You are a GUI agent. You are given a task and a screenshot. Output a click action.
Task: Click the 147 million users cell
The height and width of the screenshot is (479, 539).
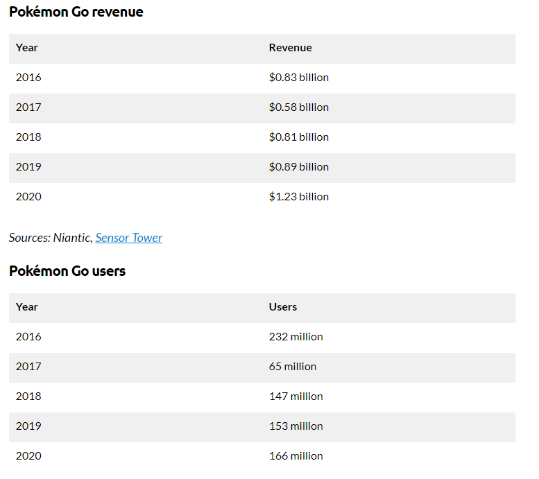[296, 397]
